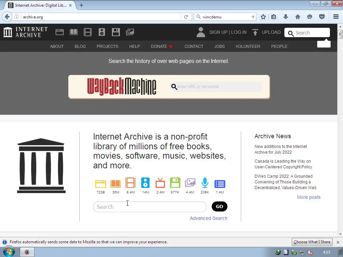This screenshot has width=343, height=257.
Task: Open the PROJECTS menu item
Action: point(108,46)
